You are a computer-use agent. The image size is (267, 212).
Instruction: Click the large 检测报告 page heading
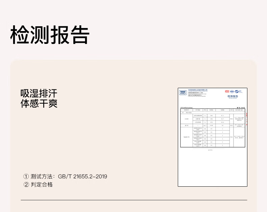pyautogui.click(x=50, y=35)
